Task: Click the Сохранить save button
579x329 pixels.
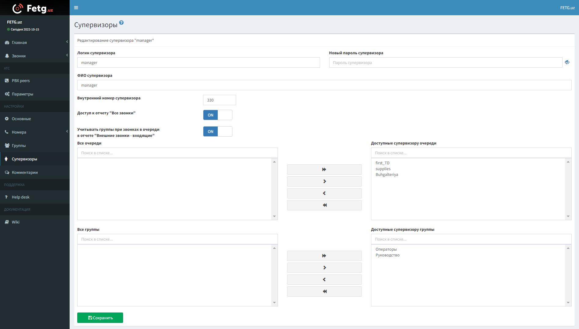Action: pyautogui.click(x=100, y=318)
